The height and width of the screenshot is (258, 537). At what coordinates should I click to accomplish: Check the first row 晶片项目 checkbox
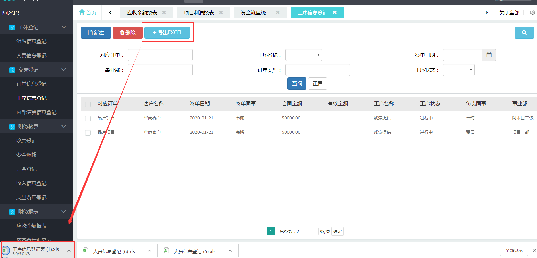coord(88,118)
